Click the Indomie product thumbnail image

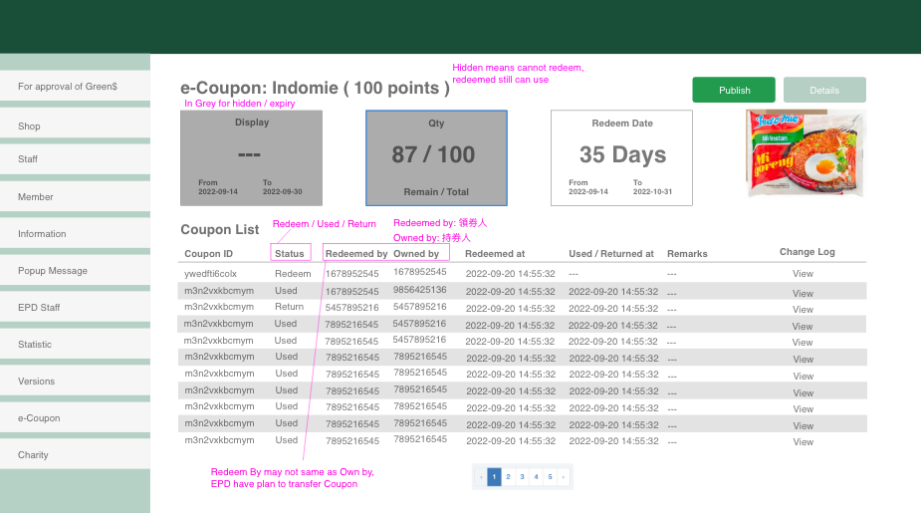click(805, 153)
